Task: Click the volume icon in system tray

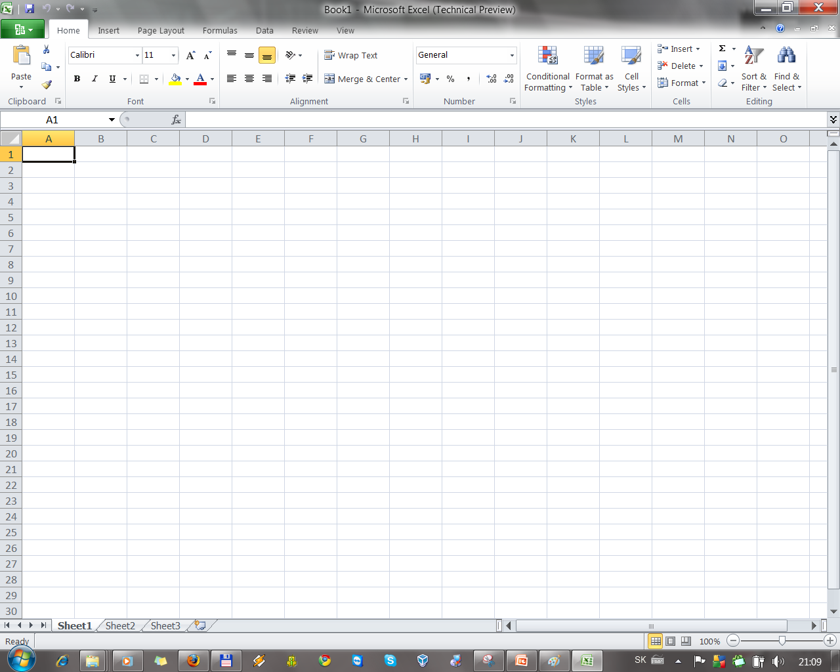Action: coord(778,661)
